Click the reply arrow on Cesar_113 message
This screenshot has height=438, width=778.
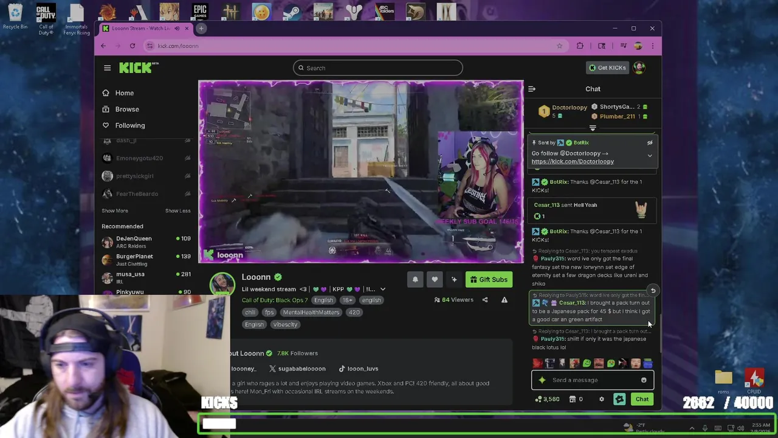coord(653,291)
